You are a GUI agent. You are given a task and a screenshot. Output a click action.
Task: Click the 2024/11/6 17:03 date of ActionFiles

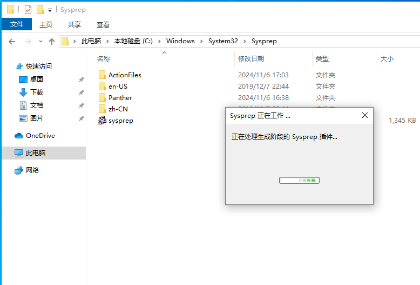(263, 75)
